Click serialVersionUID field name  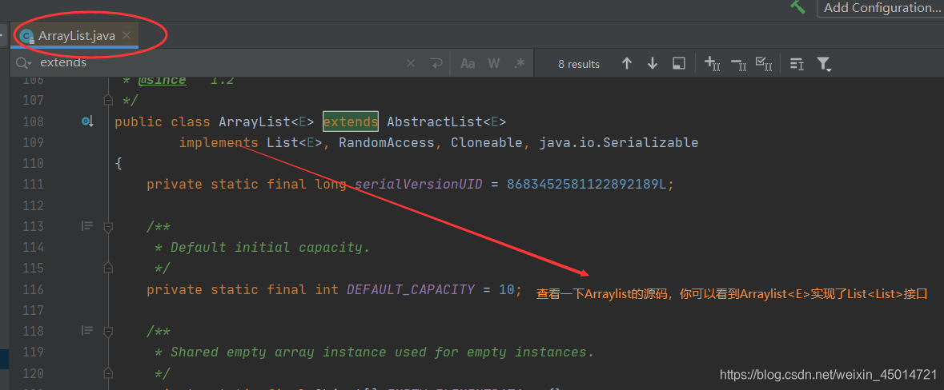pos(419,185)
